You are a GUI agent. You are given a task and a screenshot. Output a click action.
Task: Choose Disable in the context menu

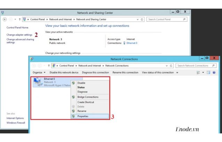click(81, 83)
